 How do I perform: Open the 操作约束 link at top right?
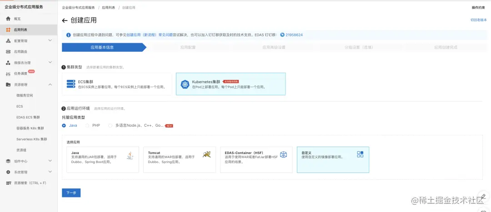click(478, 8)
